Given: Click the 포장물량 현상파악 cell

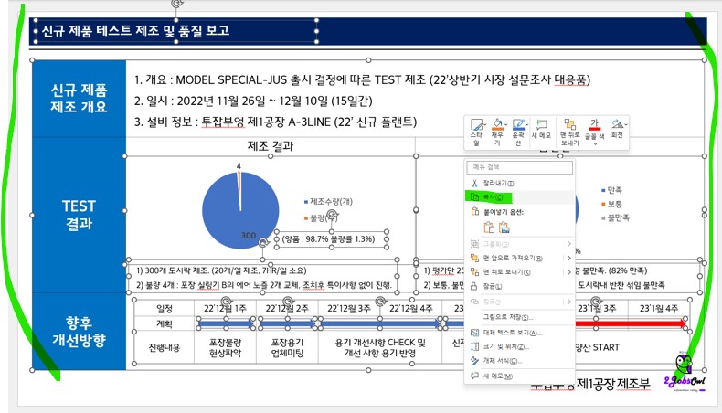Looking at the screenshot, I should pyautogui.click(x=225, y=347).
